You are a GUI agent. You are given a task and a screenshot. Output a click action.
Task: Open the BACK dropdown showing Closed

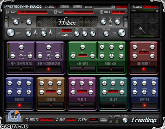pyautogui.click(x=118, y=12)
